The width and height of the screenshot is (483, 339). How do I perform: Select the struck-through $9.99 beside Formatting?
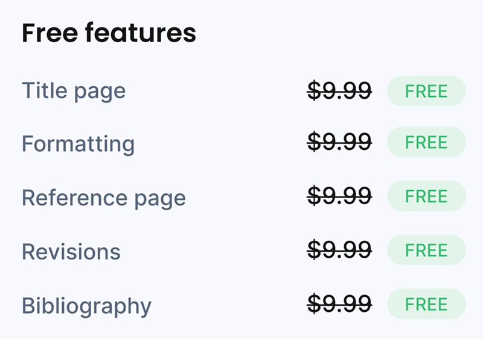point(339,143)
